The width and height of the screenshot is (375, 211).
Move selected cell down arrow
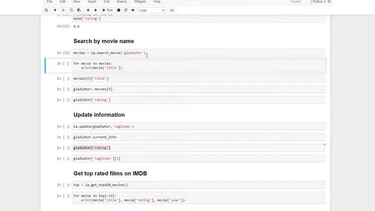pos(96,11)
